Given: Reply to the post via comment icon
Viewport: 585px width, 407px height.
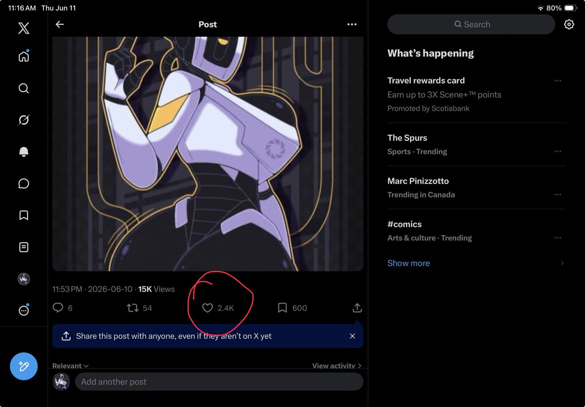Looking at the screenshot, I should click(x=58, y=308).
